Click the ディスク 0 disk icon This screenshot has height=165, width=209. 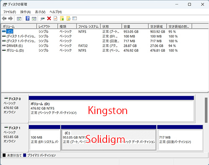pyautogui.click(x=6, y=98)
